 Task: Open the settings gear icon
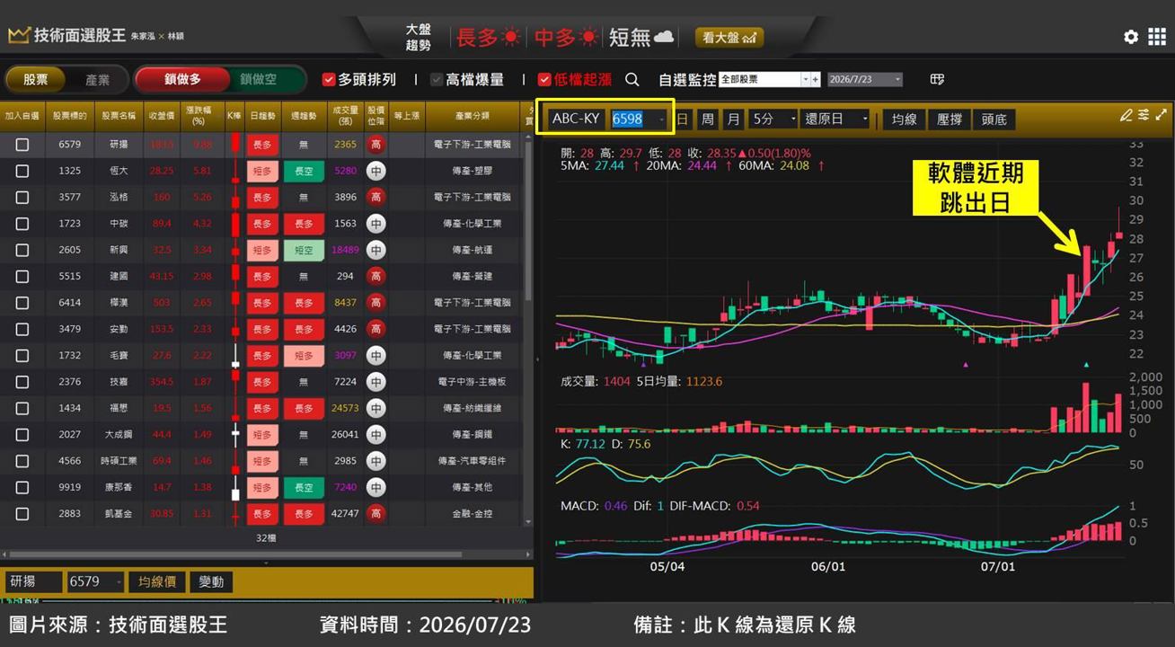pyautogui.click(x=1131, y=37)
